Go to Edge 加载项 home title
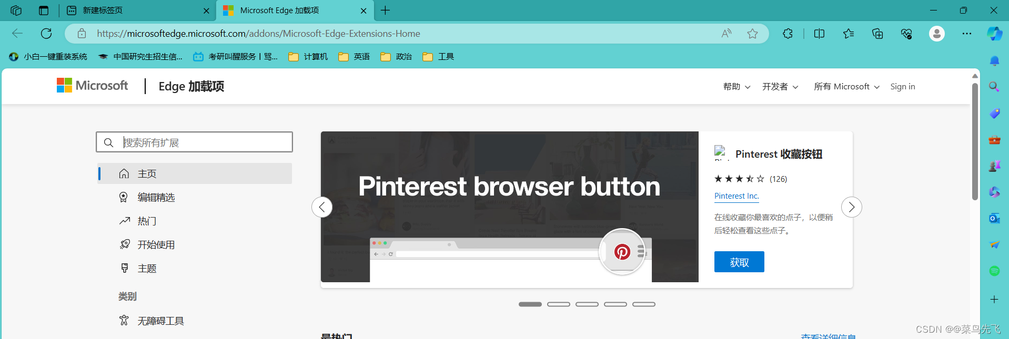 coord(191,86)
